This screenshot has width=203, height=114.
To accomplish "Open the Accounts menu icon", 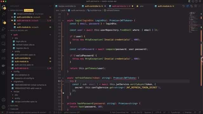I will pos(3,100).
